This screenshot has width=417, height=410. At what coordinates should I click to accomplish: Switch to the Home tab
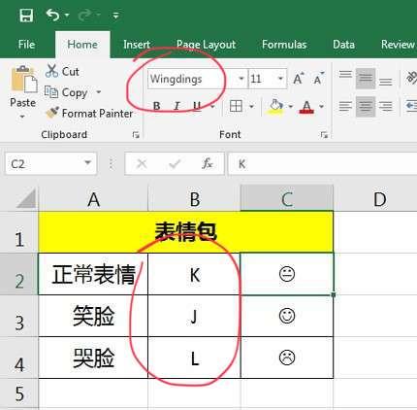[82, 45]
